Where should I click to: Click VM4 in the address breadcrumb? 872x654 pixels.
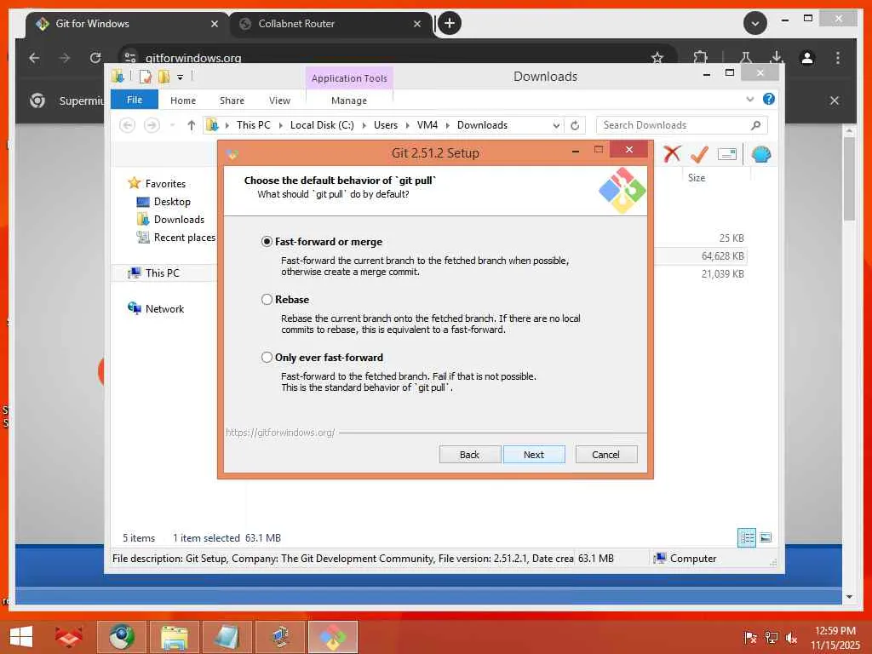point(427,125)
